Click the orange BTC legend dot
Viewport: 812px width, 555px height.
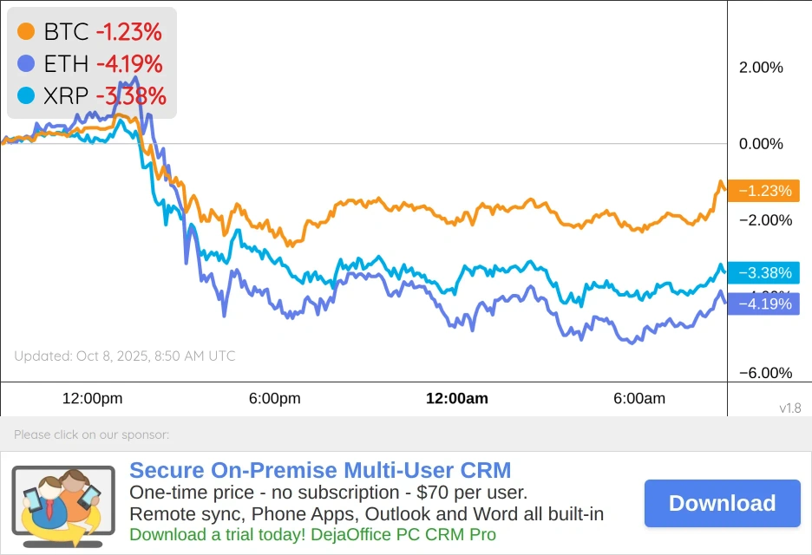(26, 32)
